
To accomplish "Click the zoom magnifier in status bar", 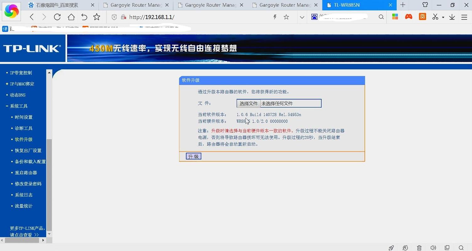I will [x=461, y=248].
